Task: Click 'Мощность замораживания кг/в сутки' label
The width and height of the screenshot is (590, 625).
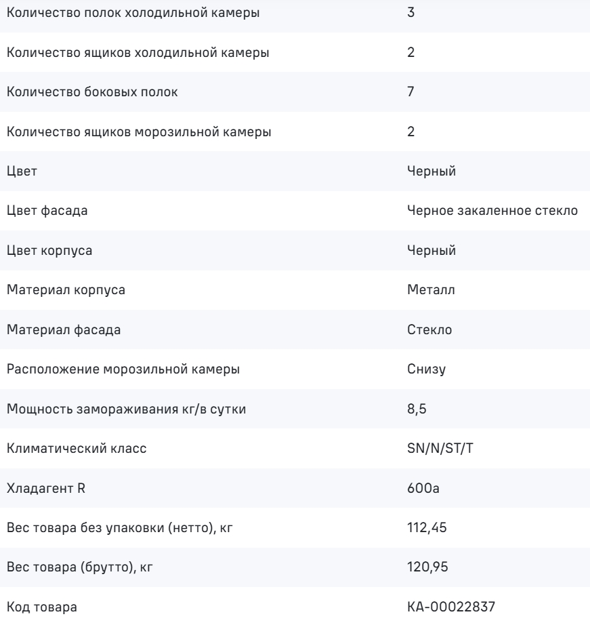Action: click(x=126, y=409)
